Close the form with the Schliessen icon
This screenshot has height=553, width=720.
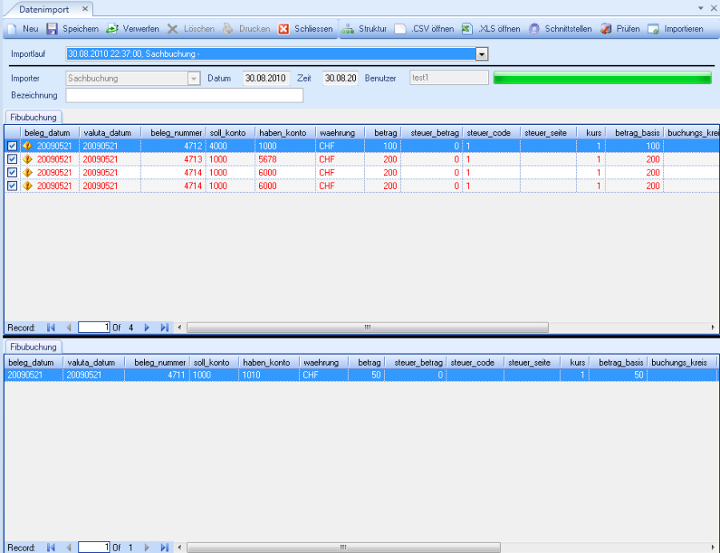pyautogui.click(x=284, y=29)
